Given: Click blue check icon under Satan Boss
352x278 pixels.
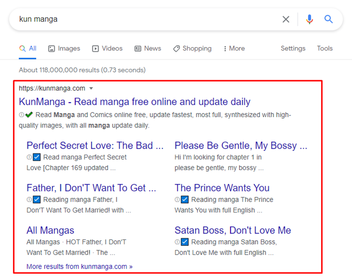Looking at the screenshot, I should coord(185,242).
